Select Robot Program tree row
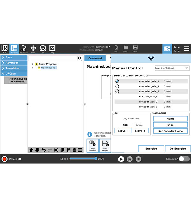Screen dimensions: 191x207 (47, 64)
